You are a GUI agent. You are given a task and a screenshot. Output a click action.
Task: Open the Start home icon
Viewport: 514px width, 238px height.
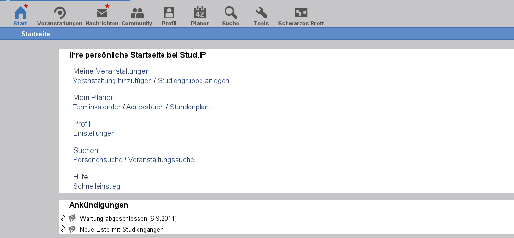click(20, 12)
